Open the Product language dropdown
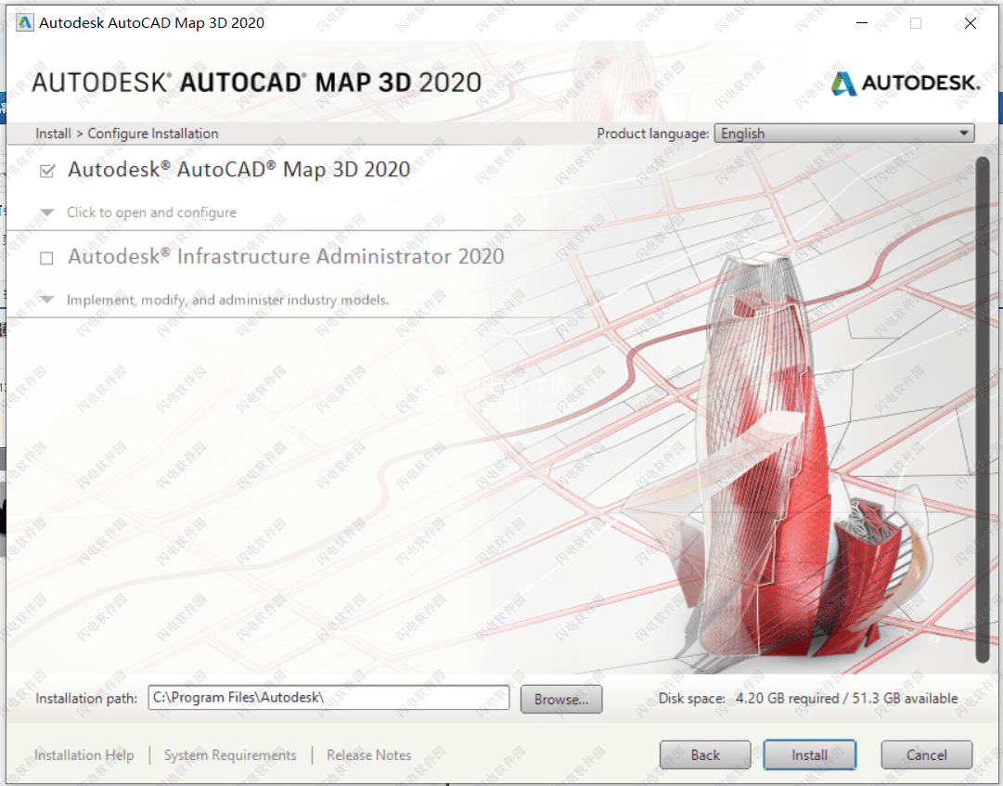 (843, 133)
